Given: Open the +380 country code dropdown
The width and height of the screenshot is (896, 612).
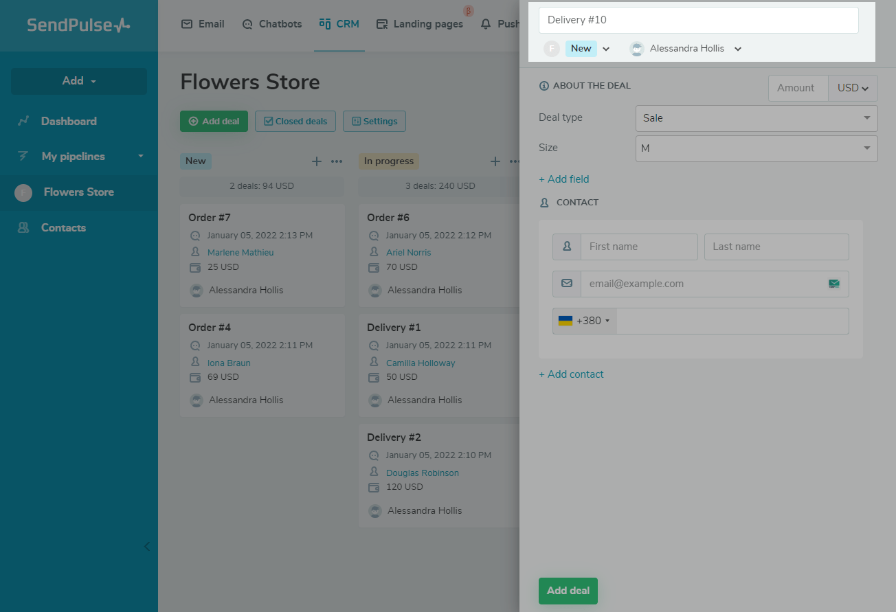Looking at the screenshot, I should (585, 321).
